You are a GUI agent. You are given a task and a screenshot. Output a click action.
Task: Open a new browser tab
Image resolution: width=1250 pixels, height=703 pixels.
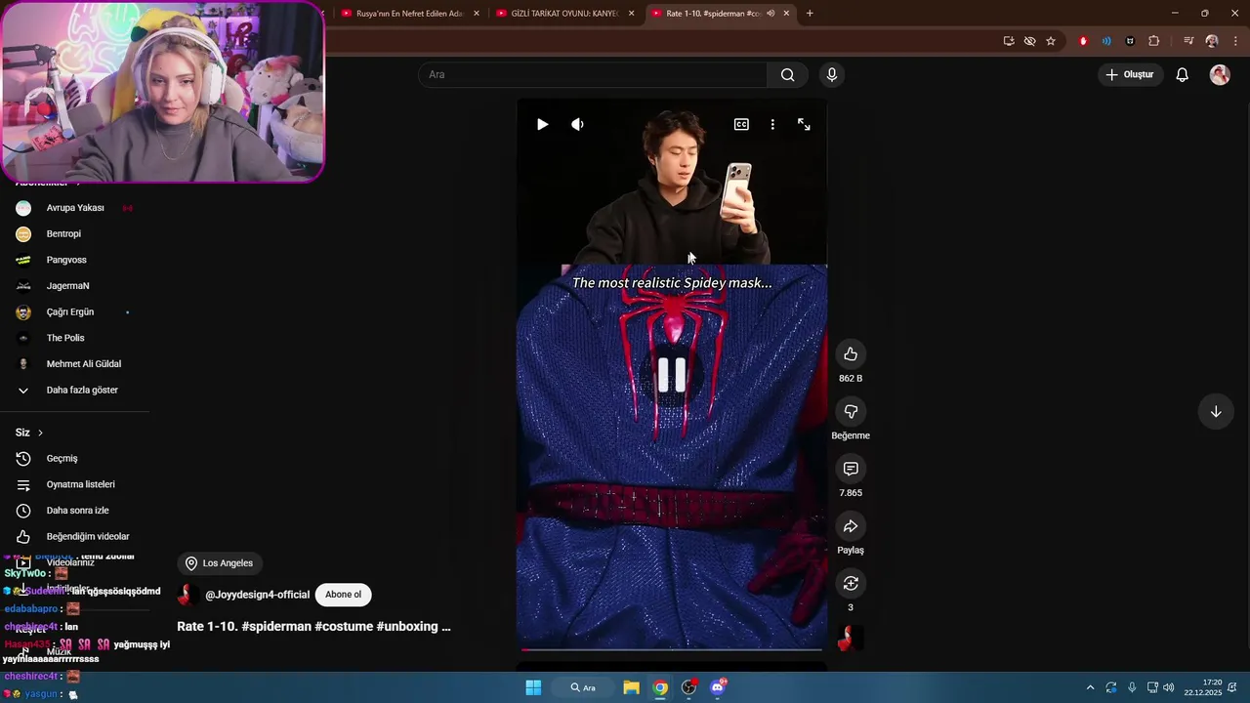click(810, 14)
